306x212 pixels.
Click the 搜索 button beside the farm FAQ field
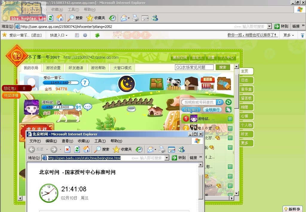223,67
